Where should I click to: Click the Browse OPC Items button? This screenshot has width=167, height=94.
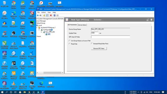[99, 49]
